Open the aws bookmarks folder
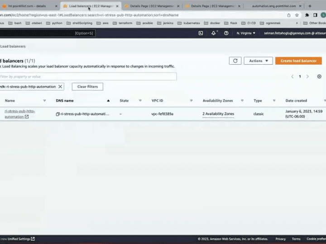Screen dimensions: 326x244 [102, 23]
